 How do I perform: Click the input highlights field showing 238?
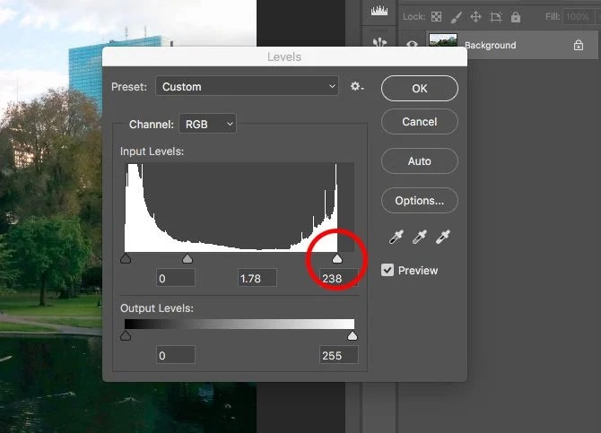click(x=339, y=278)
